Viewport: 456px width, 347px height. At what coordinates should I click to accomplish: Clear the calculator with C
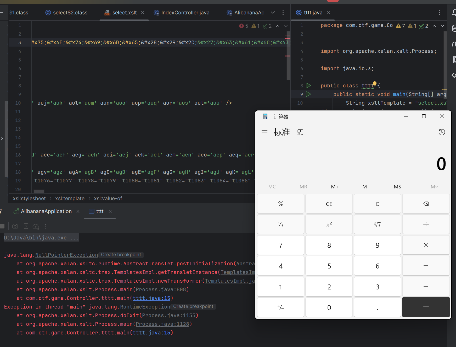(378, 204)
